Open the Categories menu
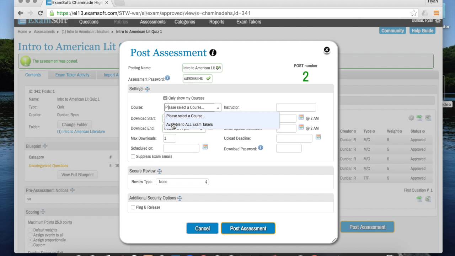Image resolution: width=455 pixels, height=256 pixels. (185, 22)
